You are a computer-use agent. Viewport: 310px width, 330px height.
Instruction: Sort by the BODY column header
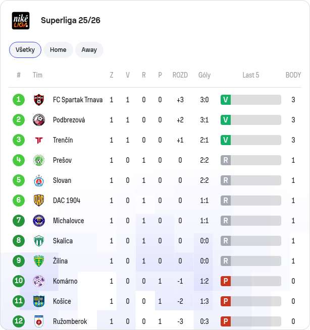293,75
